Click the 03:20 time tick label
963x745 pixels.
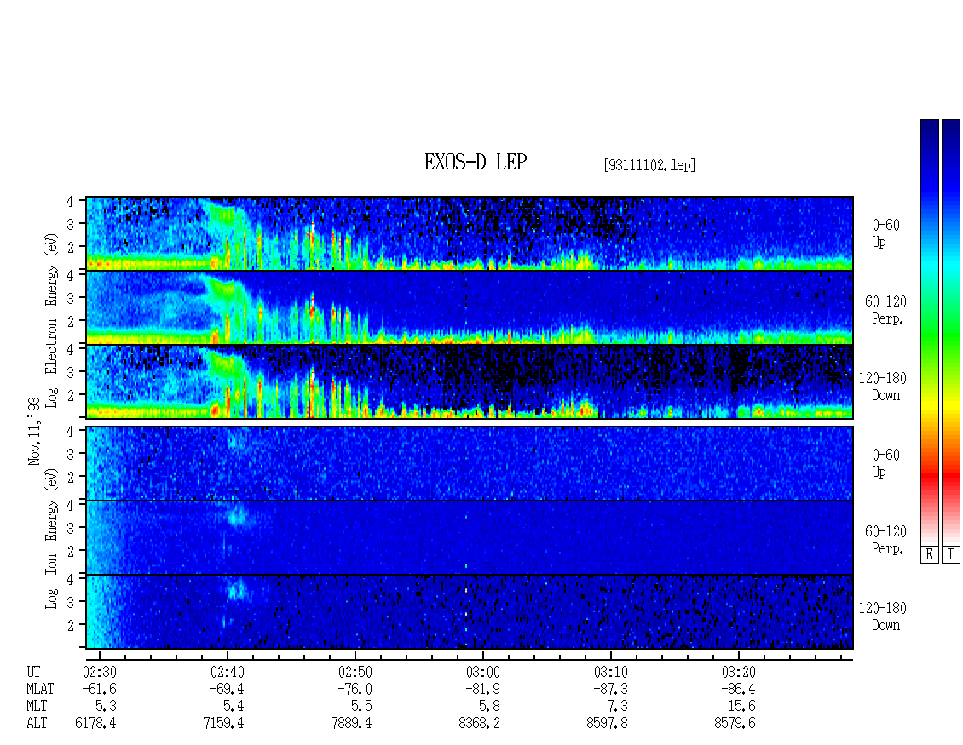pos(738,672)
